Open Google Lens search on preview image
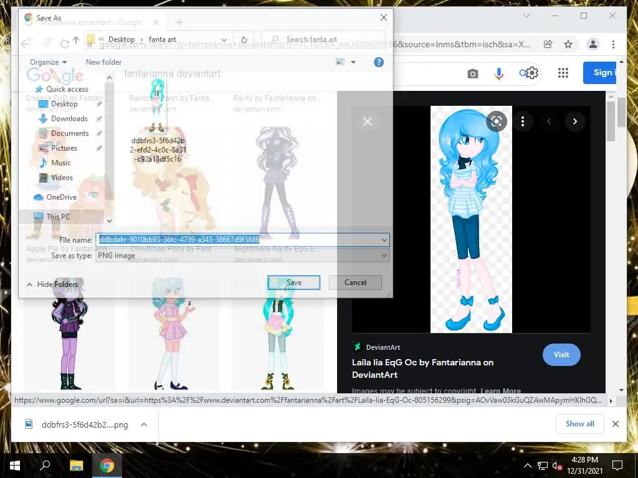This screenshot has height=478, width=638. (x=497, y=121)
